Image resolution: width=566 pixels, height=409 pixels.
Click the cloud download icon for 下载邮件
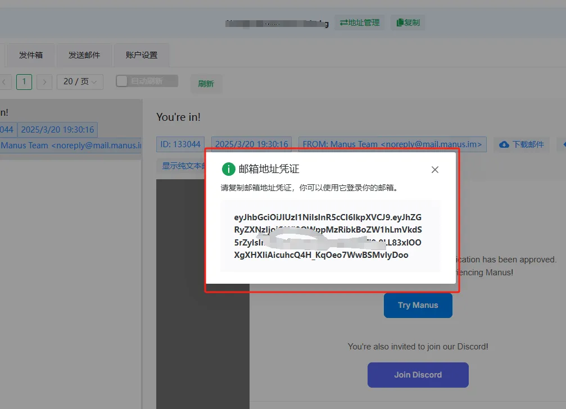(x=504, y=144)
